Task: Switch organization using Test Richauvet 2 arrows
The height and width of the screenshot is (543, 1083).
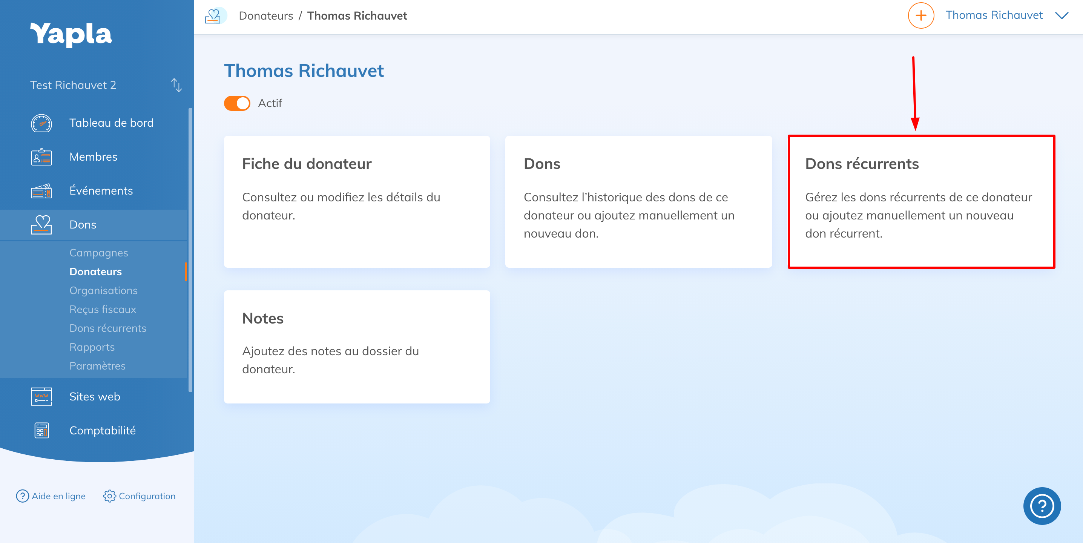Action: tap(176, 85)
